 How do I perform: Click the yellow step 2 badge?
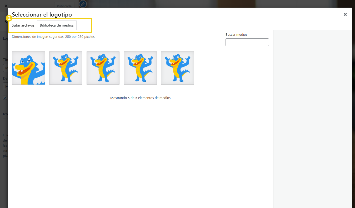tap(9, 18)
